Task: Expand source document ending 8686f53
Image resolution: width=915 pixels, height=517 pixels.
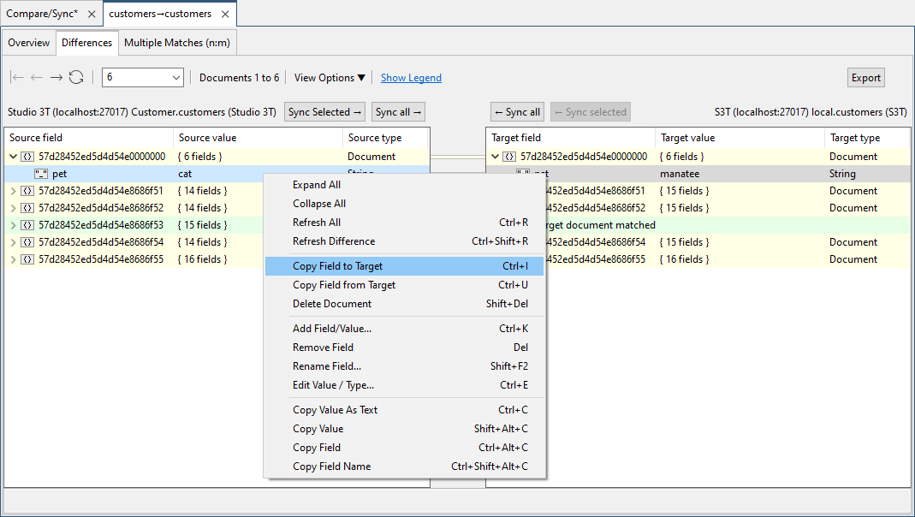Action: click(x=13, y=224)
